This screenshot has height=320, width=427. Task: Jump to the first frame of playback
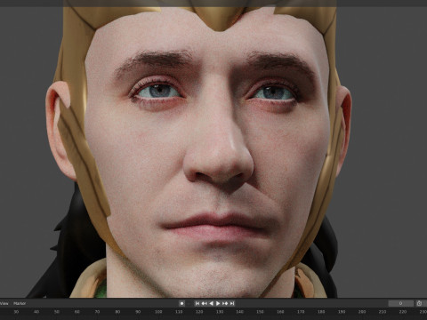(x=197, y=303)
